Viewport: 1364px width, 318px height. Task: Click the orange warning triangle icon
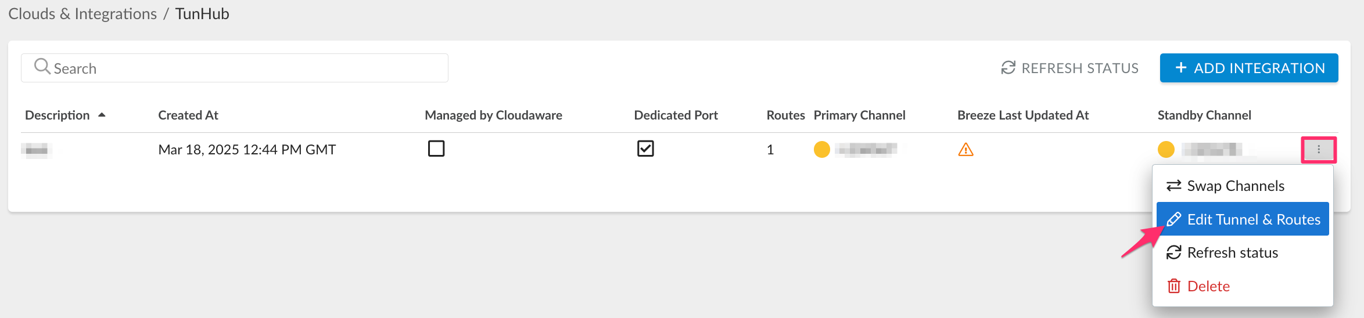(965, 150)
